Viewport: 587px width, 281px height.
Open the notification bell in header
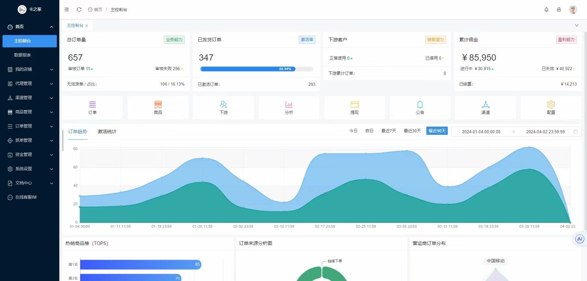pos(546,9)
